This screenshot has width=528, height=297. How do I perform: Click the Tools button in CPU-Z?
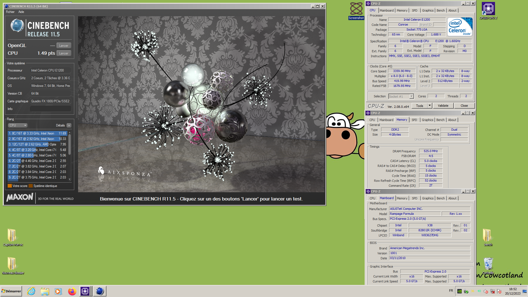click(420, 106)
